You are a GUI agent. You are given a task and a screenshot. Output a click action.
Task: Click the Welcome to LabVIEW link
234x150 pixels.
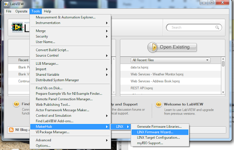[x=184, y=104]
